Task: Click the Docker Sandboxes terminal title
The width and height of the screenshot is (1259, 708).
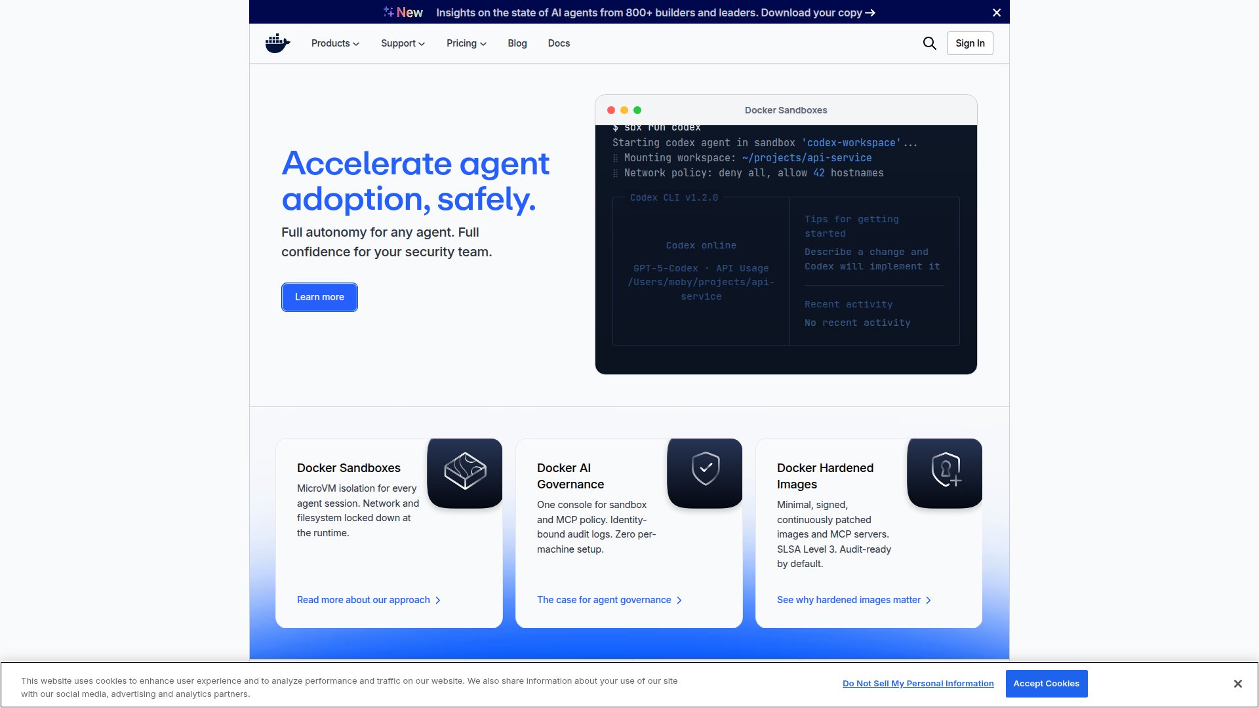Action: coord(786,110)
